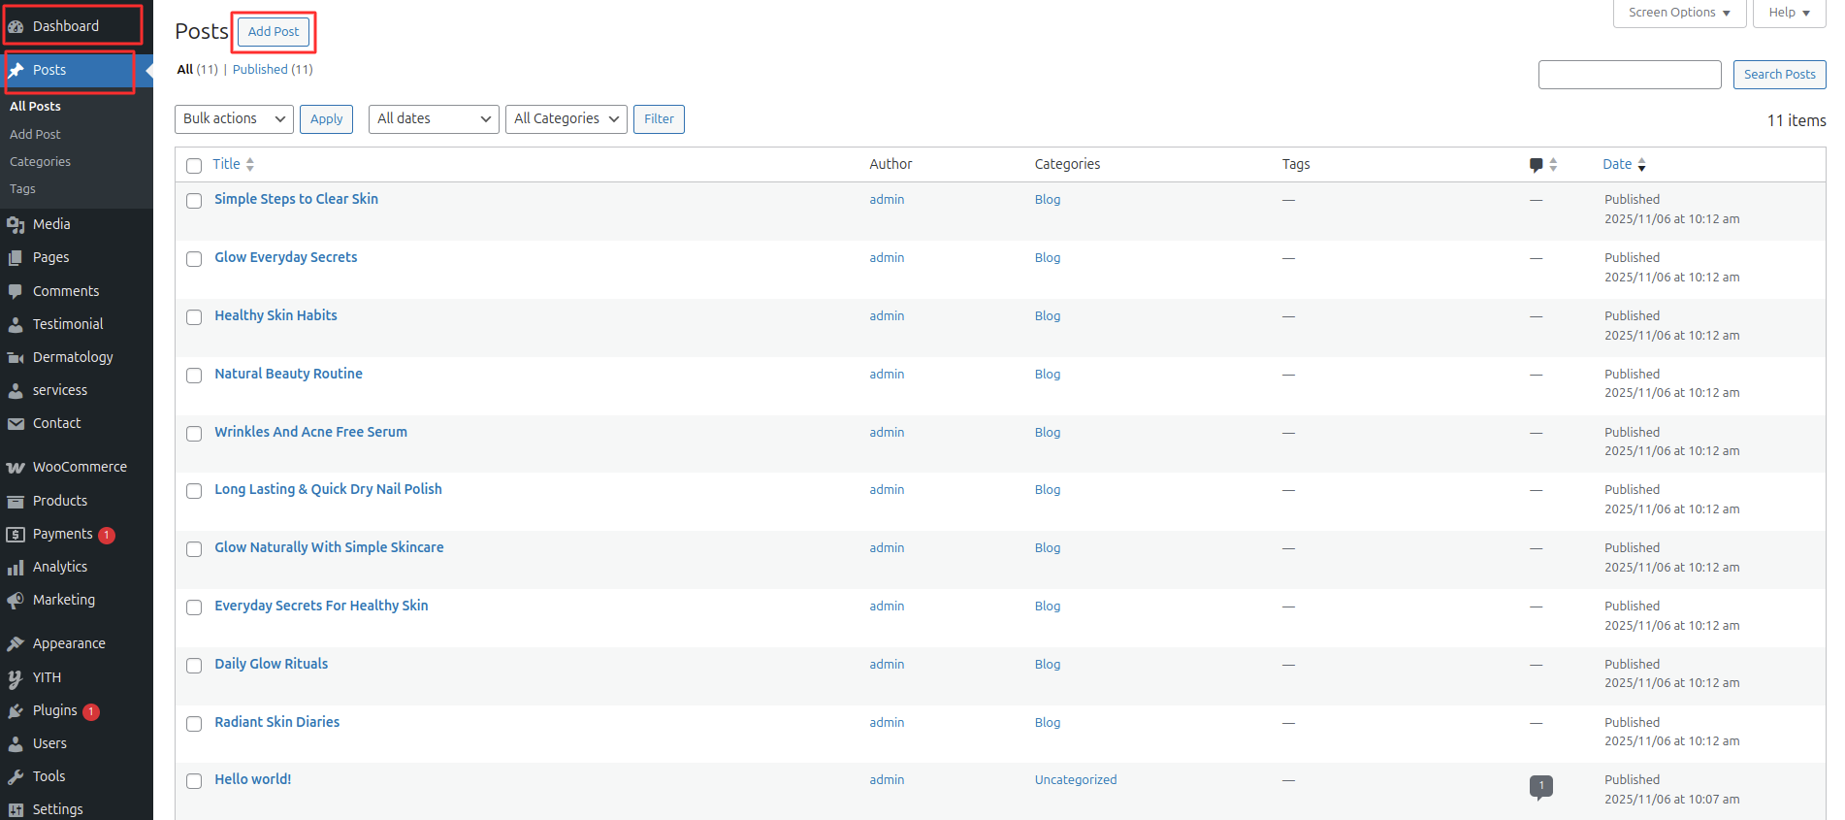Check the box for Glow Everyday Secrets
The height and width of the screenshot is (820, 1845).
pyautogui.click(x=194, y=259)
